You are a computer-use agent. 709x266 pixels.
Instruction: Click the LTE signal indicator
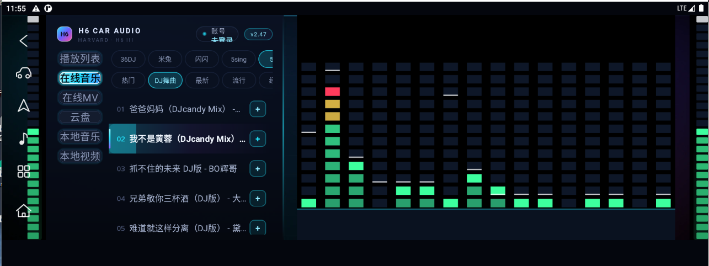(686, 8)
